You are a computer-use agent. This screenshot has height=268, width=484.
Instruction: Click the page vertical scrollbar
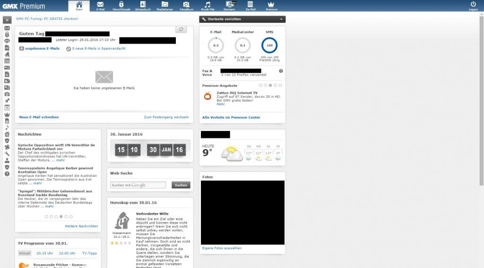click(481, 100)
